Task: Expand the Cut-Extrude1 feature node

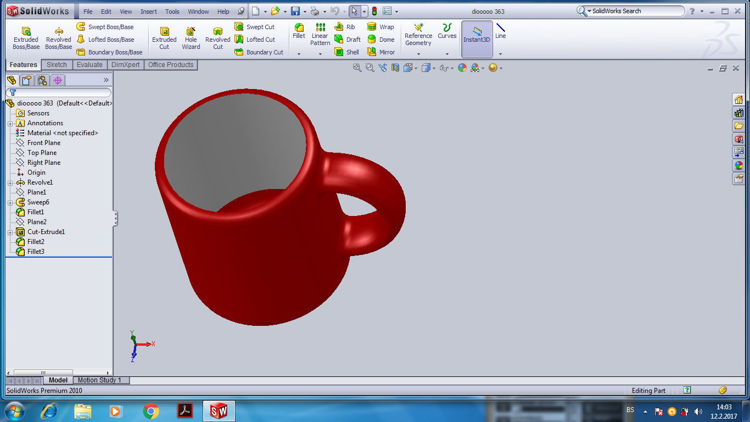Action: (x=10, y=232)
